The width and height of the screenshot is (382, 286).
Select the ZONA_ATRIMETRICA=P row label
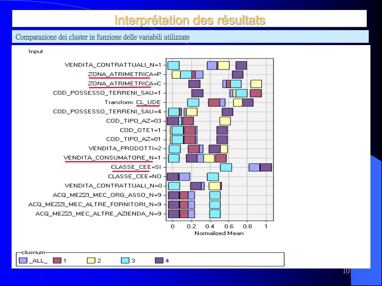[125, 74]
